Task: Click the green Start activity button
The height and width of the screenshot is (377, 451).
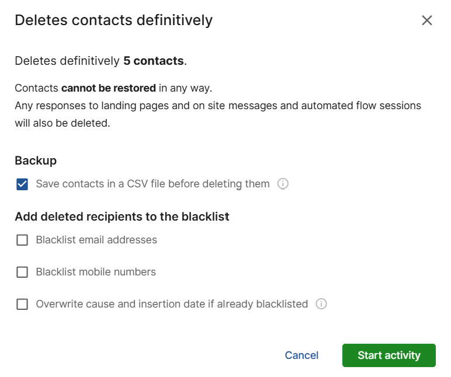Action: (x=388, y=355)
